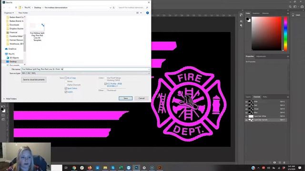Click the Save button in the Save As dialog

point(125,98)
